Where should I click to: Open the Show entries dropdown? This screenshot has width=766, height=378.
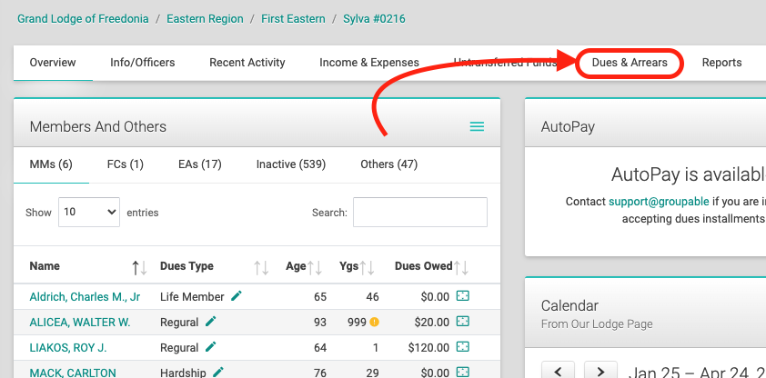[89, 212]
